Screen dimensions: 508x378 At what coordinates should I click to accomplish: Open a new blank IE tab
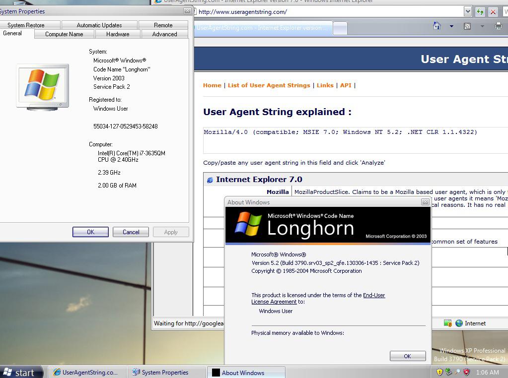point(340,28)
